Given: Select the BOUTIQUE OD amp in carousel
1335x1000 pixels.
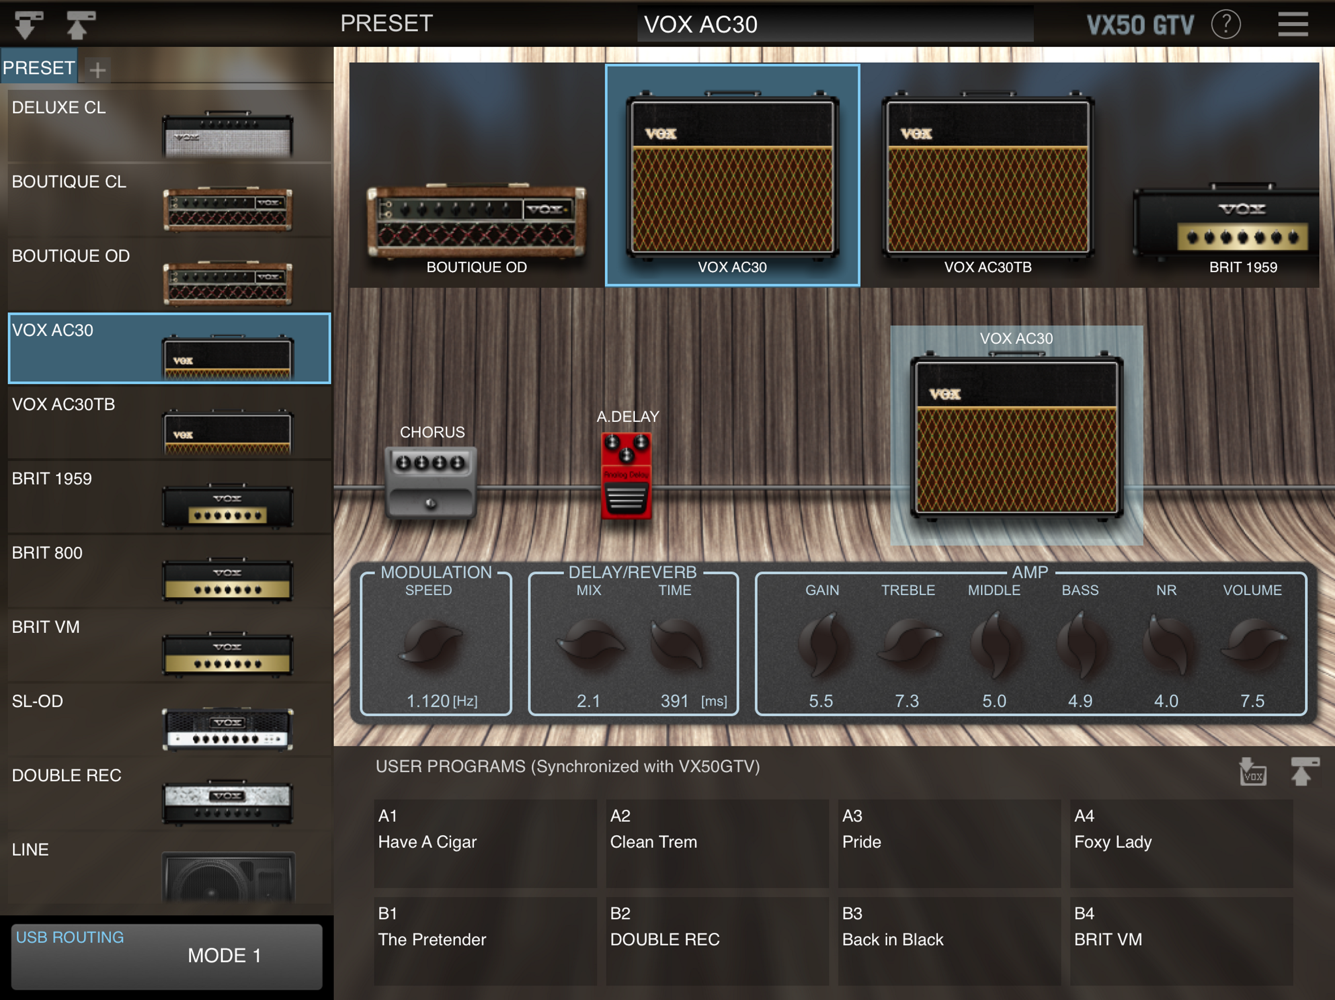Looking at the screenshot, I should tap(476, 223).
